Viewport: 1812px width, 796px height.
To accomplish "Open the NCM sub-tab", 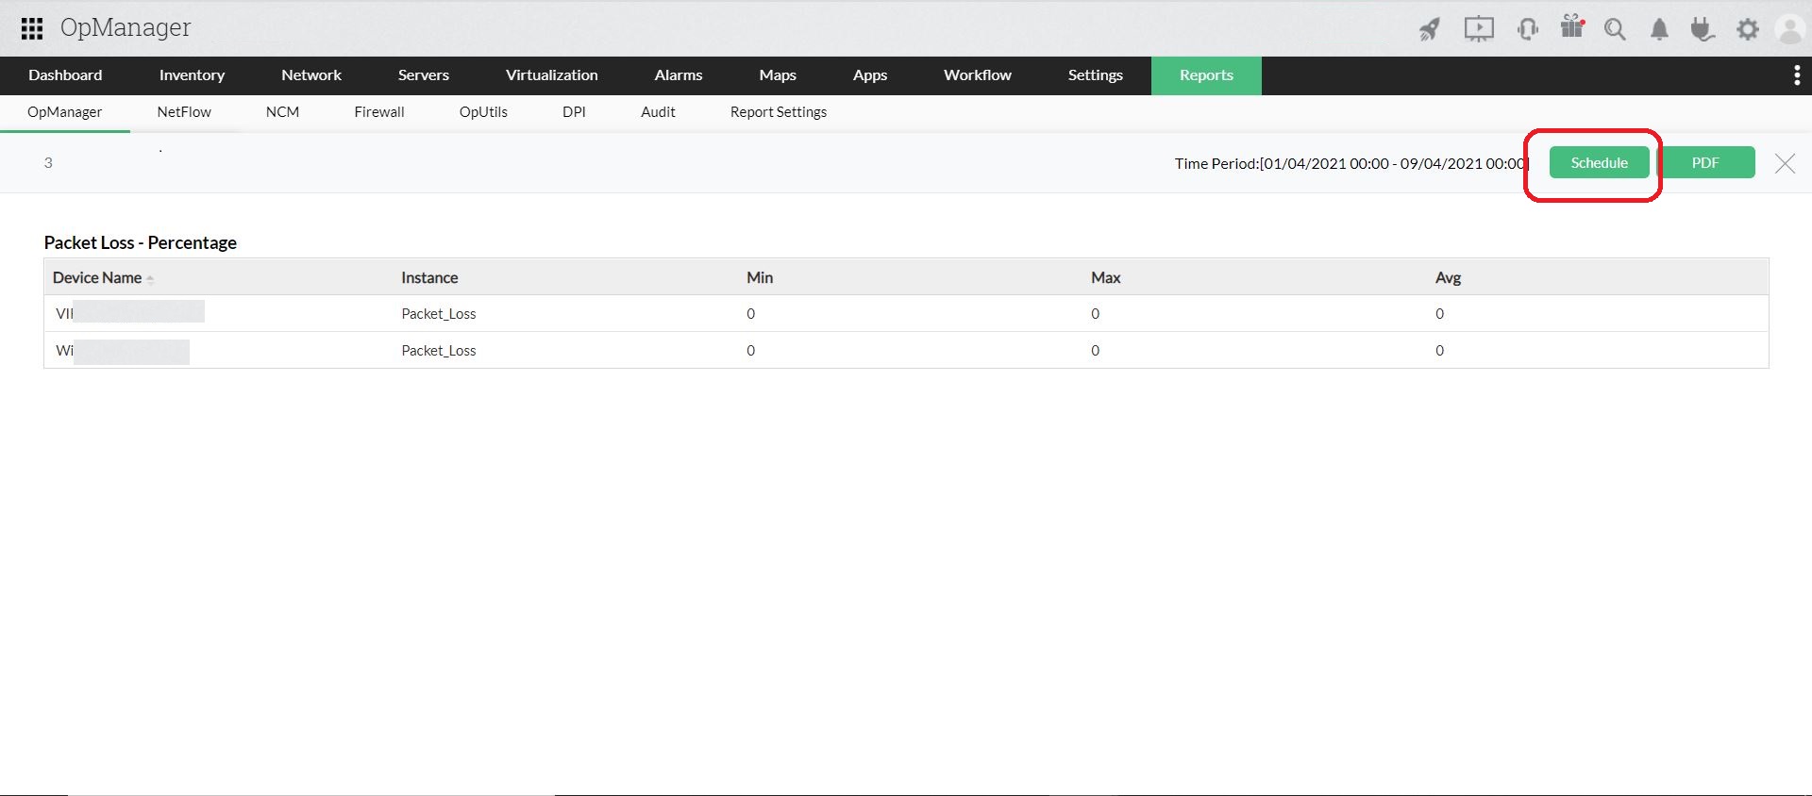I will (282, 112).
